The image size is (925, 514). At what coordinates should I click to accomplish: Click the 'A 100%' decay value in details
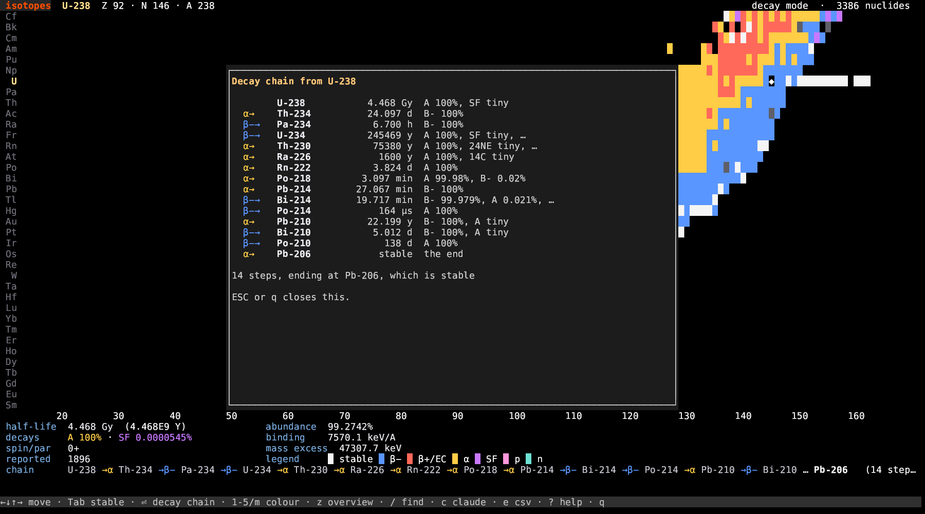pos(85,437)
